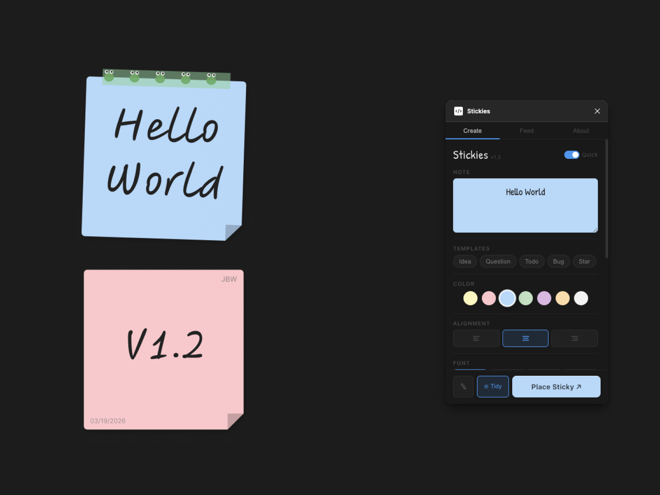660x495 pixels.
Task: Choose the pink color swatch
Action: pos(489,298)
